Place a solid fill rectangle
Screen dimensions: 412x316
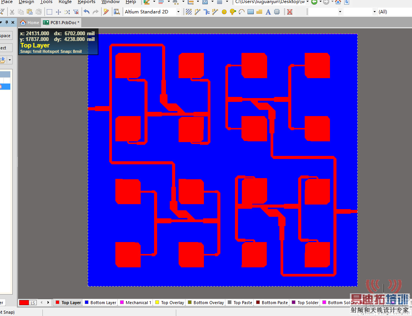251,12
